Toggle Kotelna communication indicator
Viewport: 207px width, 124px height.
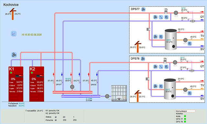click(x=185, y=113)
